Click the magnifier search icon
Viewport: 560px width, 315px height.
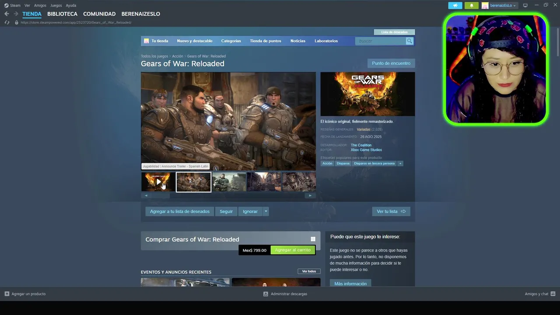click(x=409, y=41)
